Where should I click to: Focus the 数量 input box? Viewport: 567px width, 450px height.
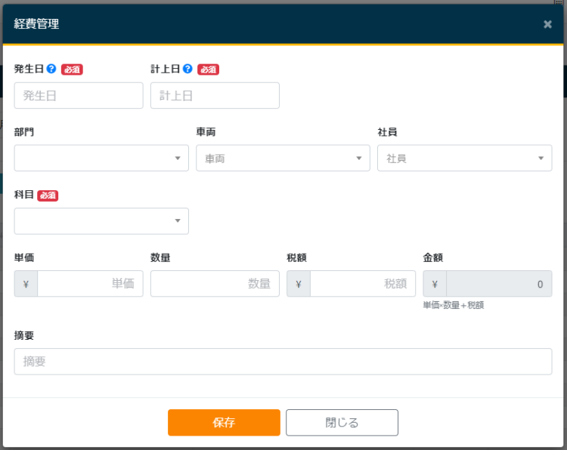pyautogui.click(x=215, y=284)
